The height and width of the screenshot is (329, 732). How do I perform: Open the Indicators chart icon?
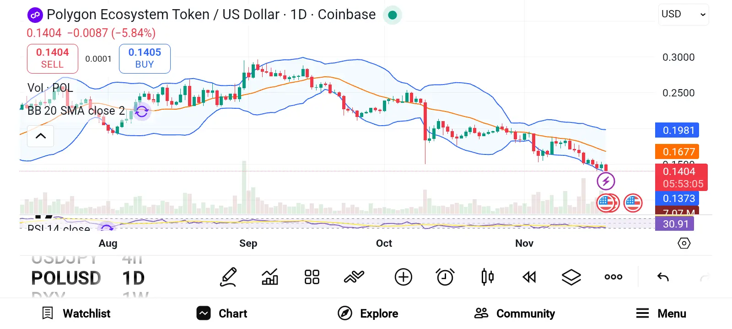270,277
